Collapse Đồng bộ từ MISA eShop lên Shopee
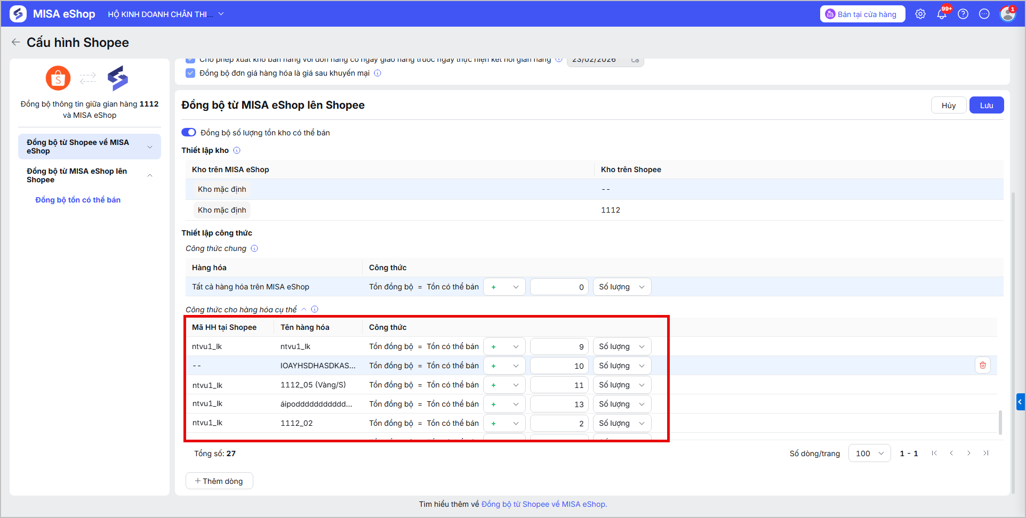The image size is (1026, 518). tap(90, 175)
